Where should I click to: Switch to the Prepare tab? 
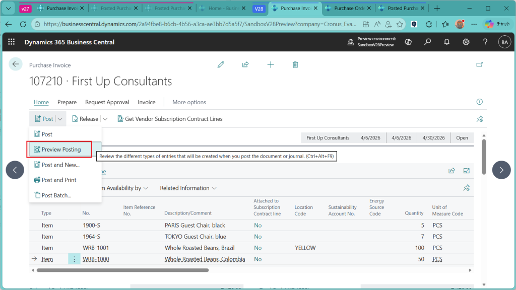67,102
